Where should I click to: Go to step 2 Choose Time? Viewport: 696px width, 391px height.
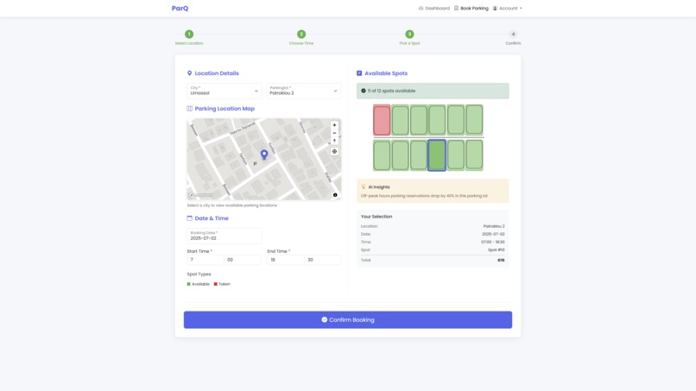(x=301, y=35)
